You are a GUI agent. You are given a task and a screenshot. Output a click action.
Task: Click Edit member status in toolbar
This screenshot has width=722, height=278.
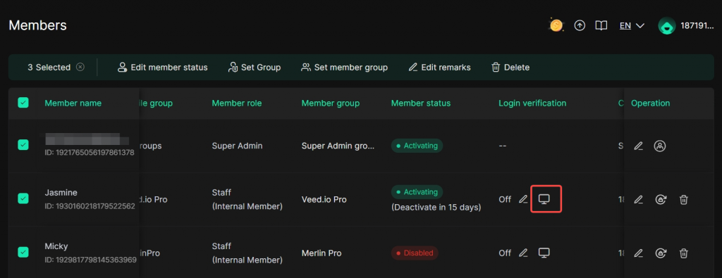(162, 67)
